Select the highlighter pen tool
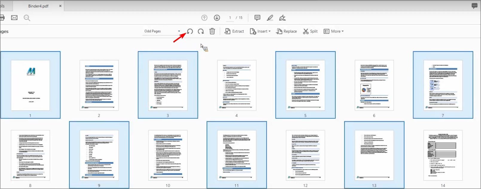 (x=270, y=18)
